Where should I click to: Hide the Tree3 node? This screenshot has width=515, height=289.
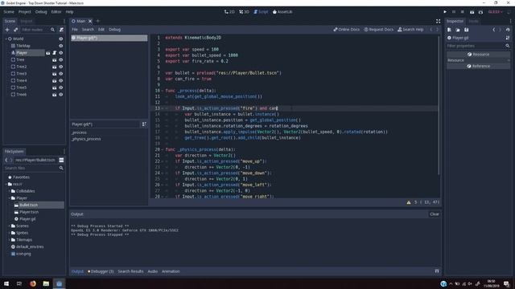click(x=61, y=74)
